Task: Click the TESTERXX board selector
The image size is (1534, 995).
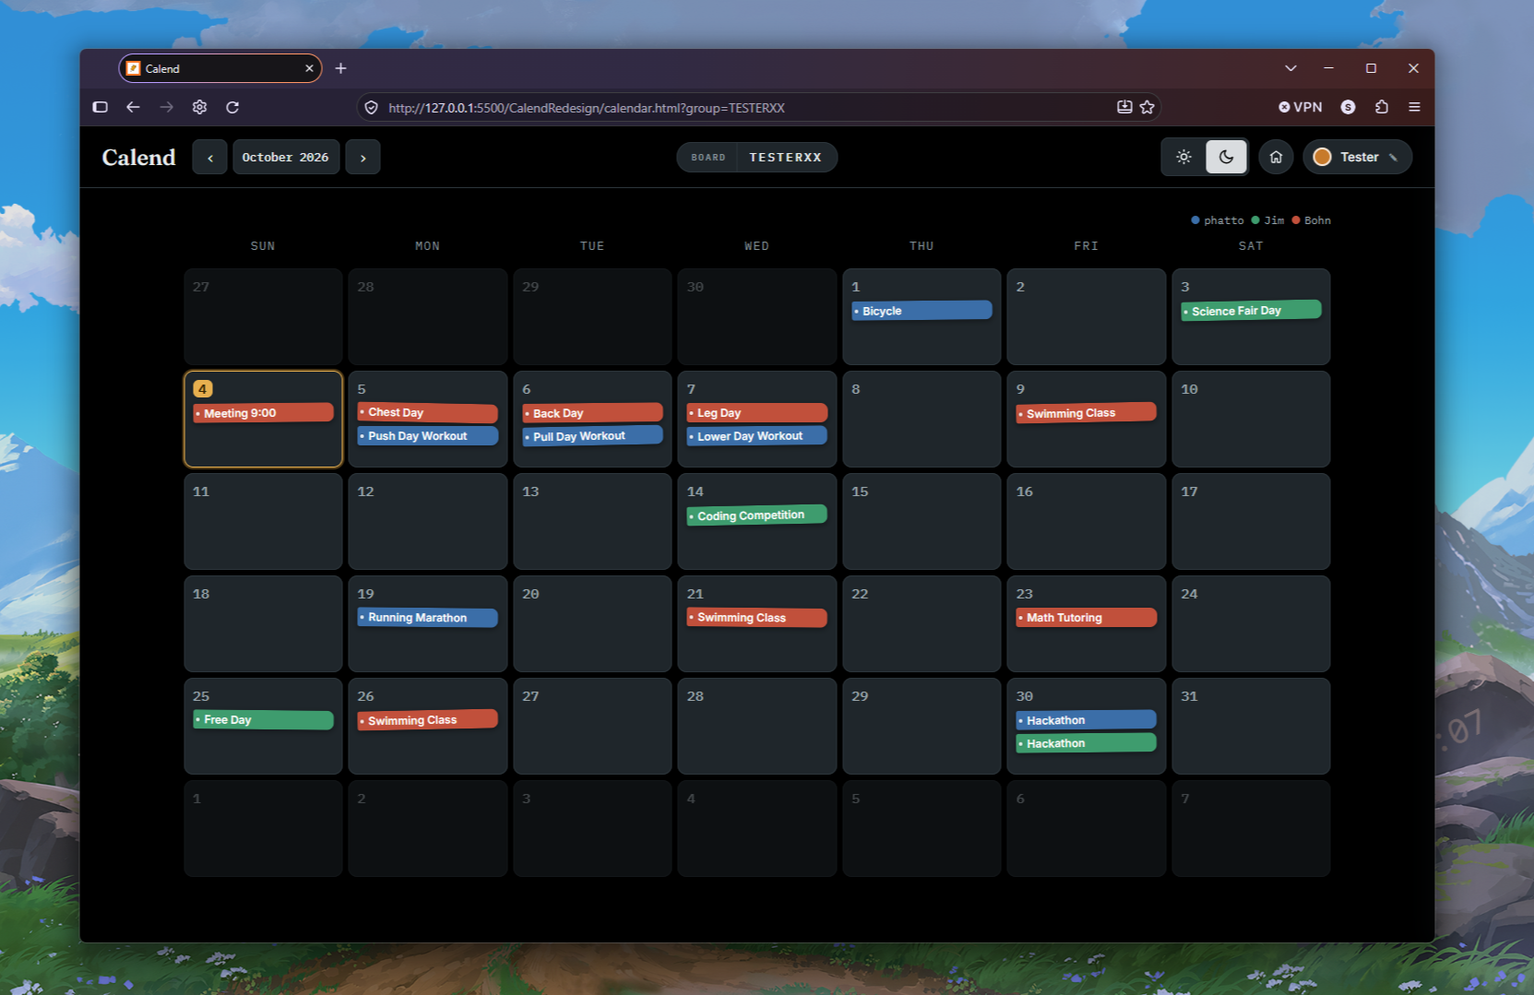Action: [x=757, y=158]
